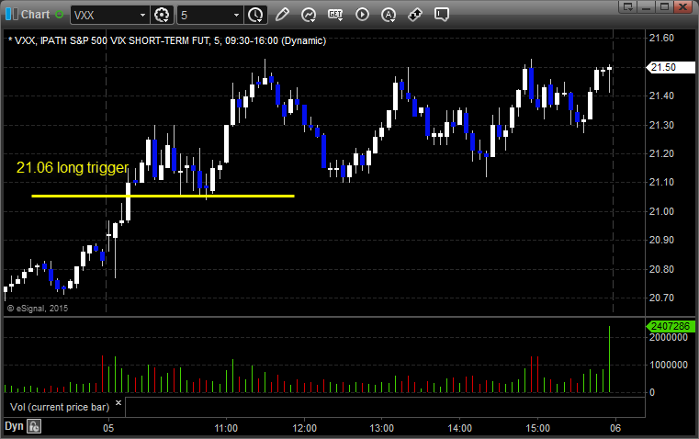Toggle the Dyn lock icon

point(34,426)
